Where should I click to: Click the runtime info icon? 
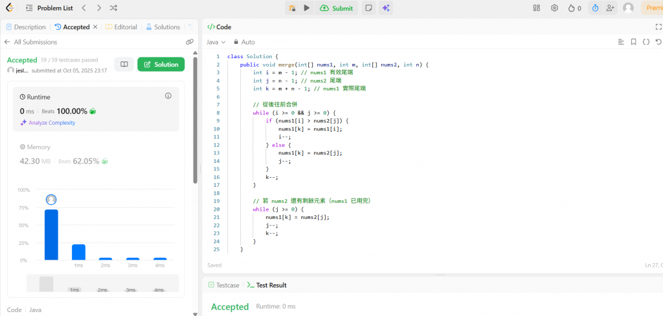[x=168, y=96]
